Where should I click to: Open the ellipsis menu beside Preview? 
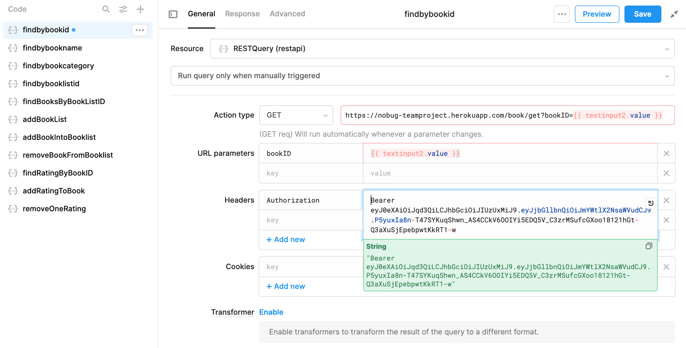coord(562,14)
